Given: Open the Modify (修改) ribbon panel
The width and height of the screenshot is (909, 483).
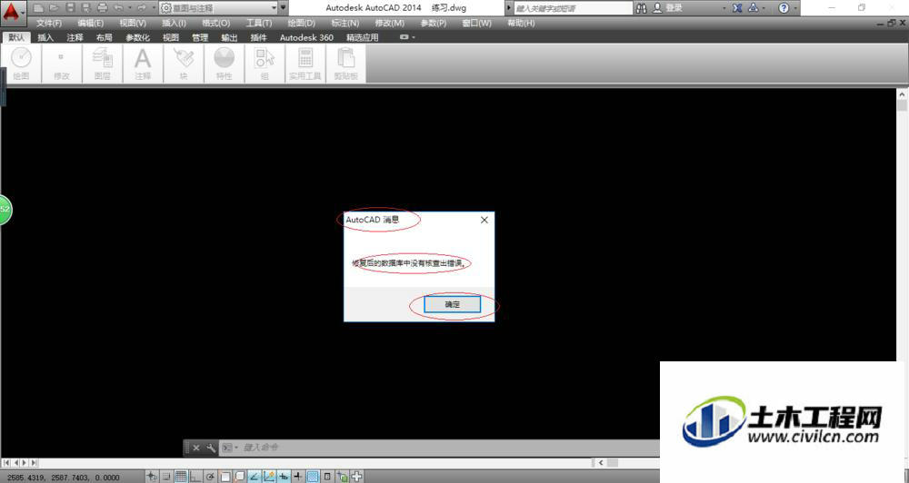Looking at the screenshot, I should (62, 64).
